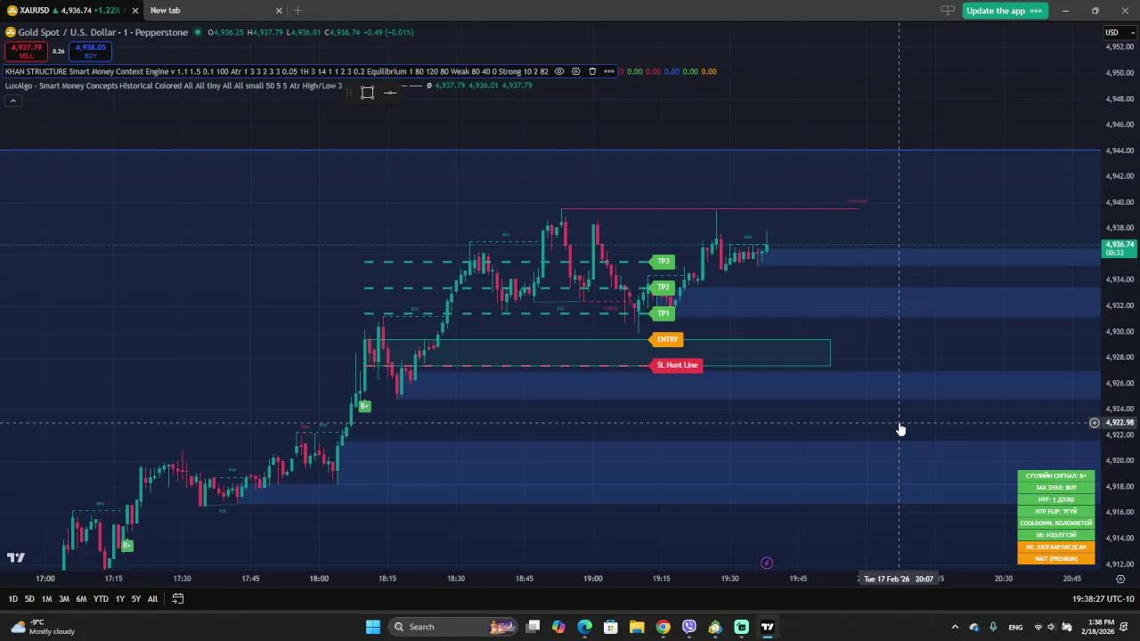Screen dimensions: 1140x641
Task: Click the crosshair plus icon at price 4,922.98
Action: tap(1095, 423)
